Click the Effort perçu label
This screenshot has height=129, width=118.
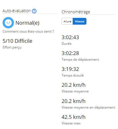12,47
